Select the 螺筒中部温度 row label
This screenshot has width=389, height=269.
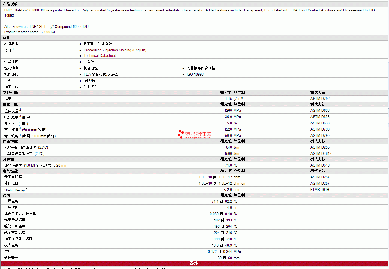coord(15,227)
